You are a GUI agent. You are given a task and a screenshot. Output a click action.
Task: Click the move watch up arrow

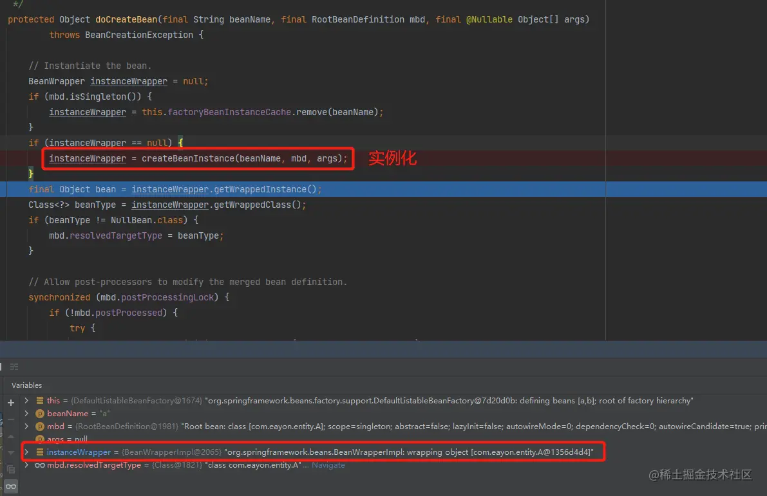click(x=11, y=436)
